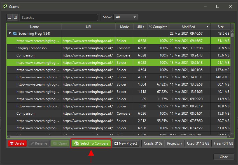This screenshot has height=165, width=238.
Task: Open the Show filter dropdown
Action: (x=125, y=17)
